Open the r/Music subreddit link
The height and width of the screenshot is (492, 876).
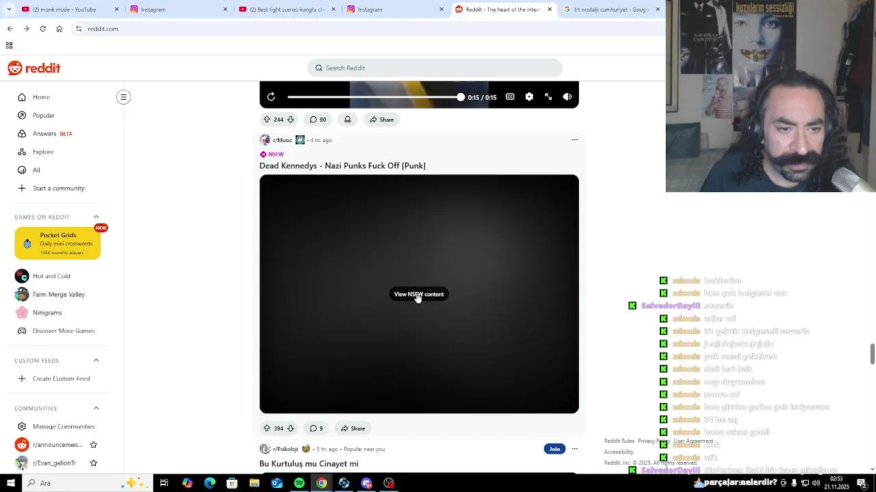click(x=282, y=140)
